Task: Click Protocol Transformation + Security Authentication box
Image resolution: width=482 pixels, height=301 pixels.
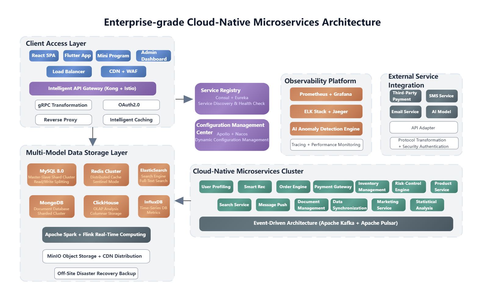Action: [424, 143]
